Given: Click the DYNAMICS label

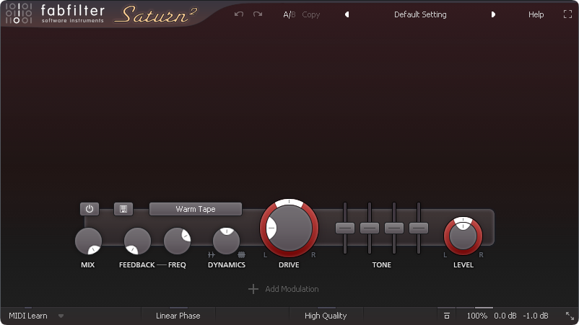Looking at the screenshot, I should [x=227, y=265].
